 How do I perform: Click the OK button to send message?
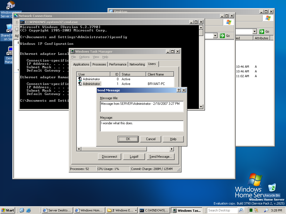(128, 139)
